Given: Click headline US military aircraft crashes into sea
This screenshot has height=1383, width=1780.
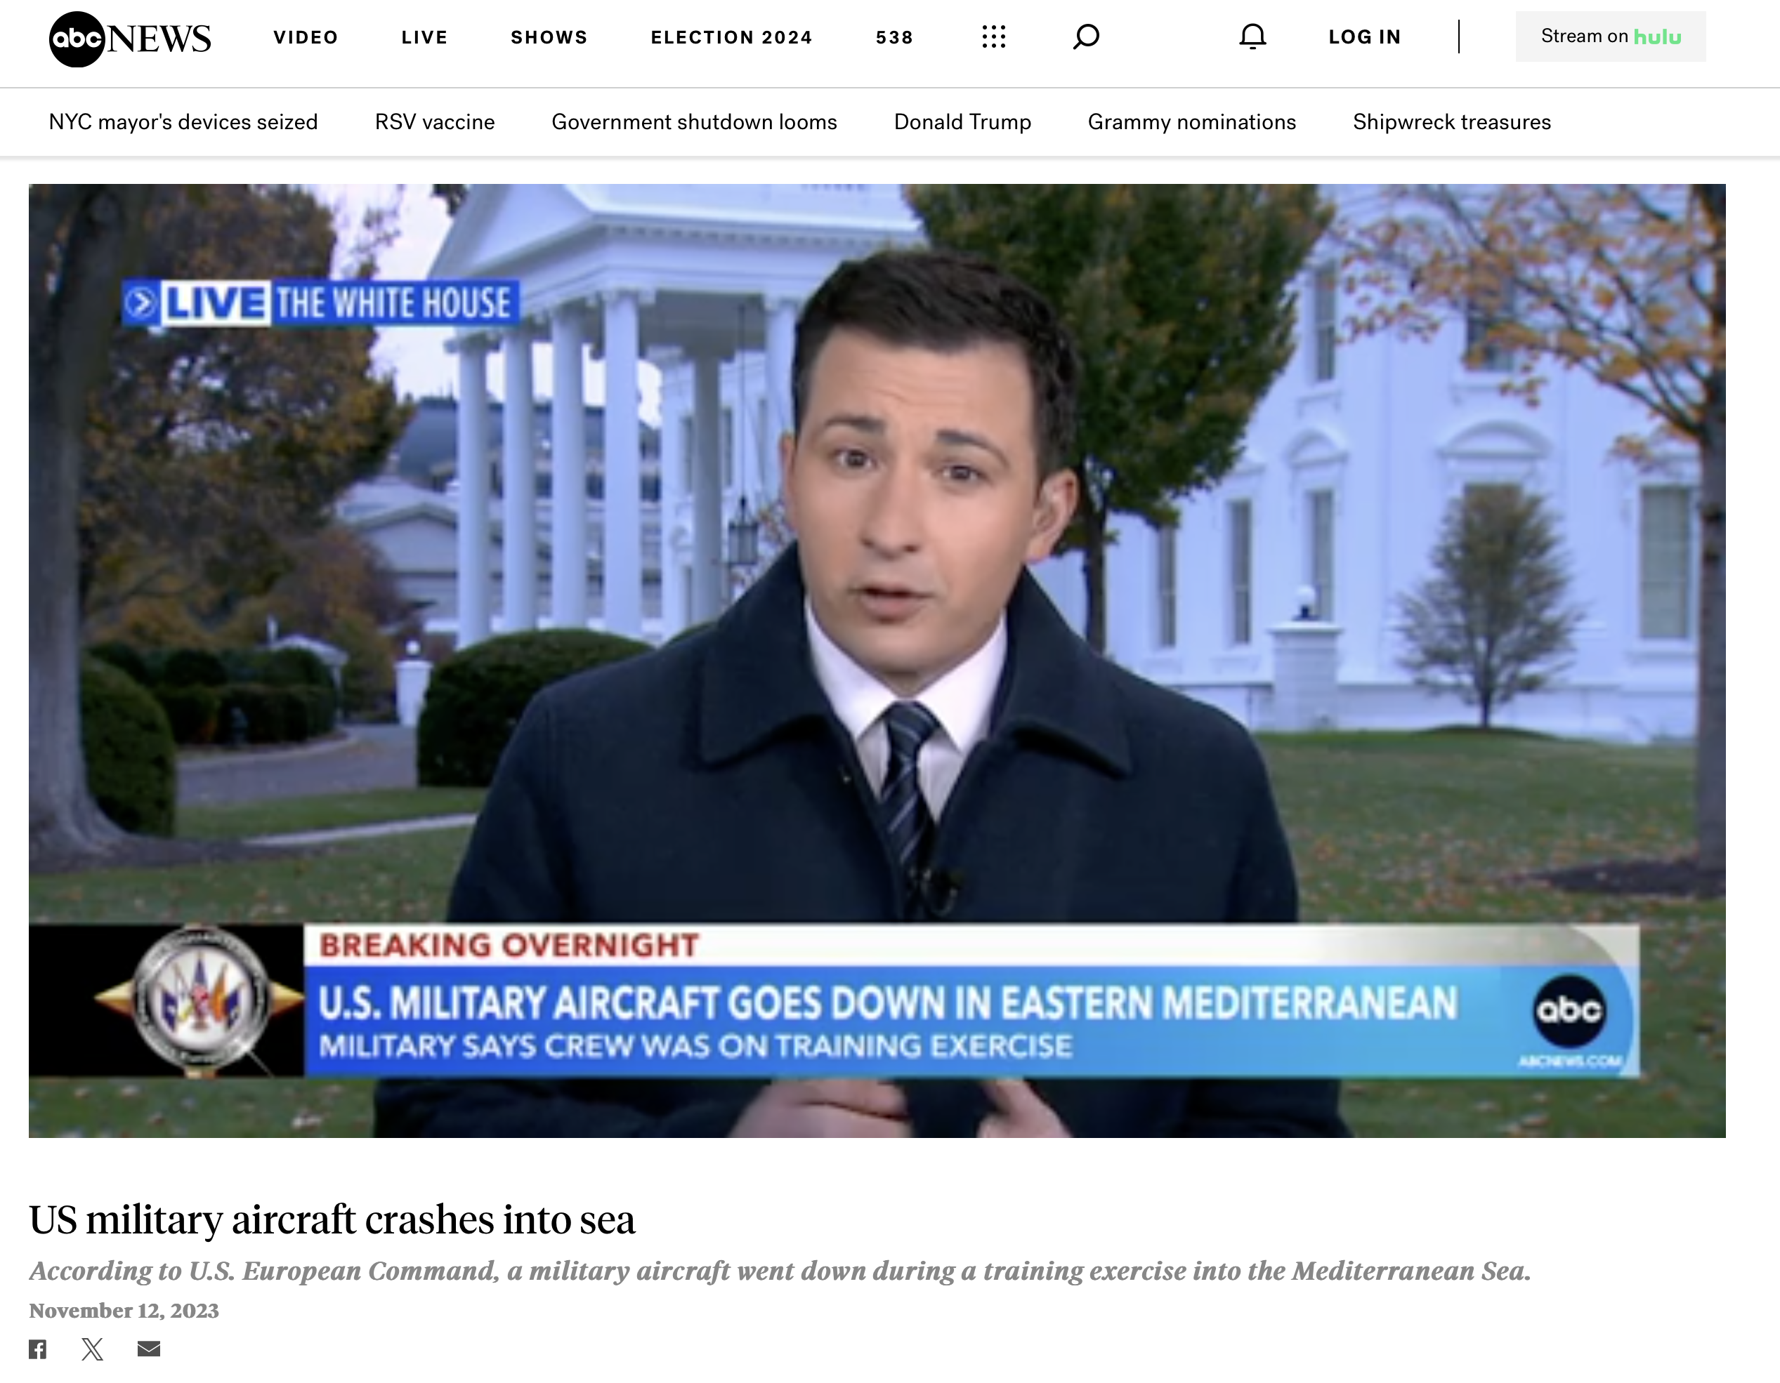Looking at the screenshot, I should (332, 1220).
